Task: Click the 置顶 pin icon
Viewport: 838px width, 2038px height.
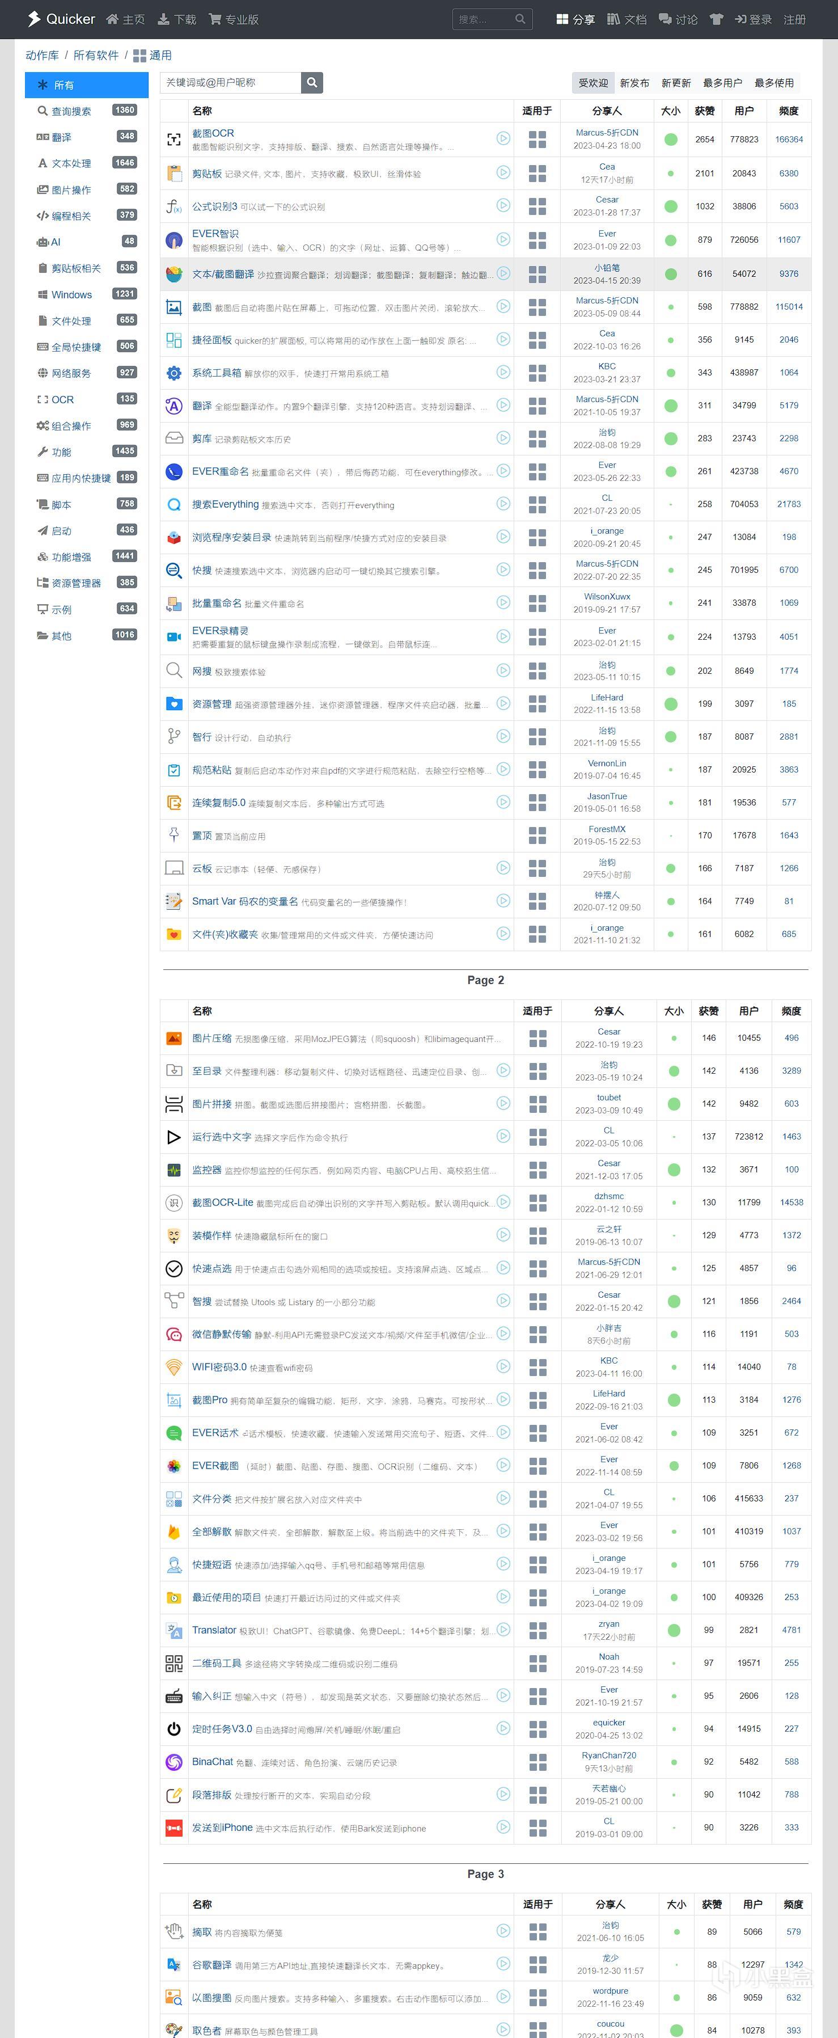Action: coord(174,835)
